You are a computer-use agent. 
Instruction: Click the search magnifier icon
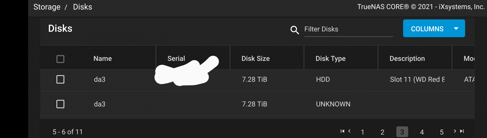coord(294,30)
